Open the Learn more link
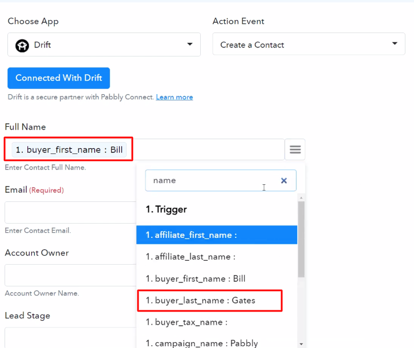The width and height of the screenshot is (414, 348). (x=174, y=97)
